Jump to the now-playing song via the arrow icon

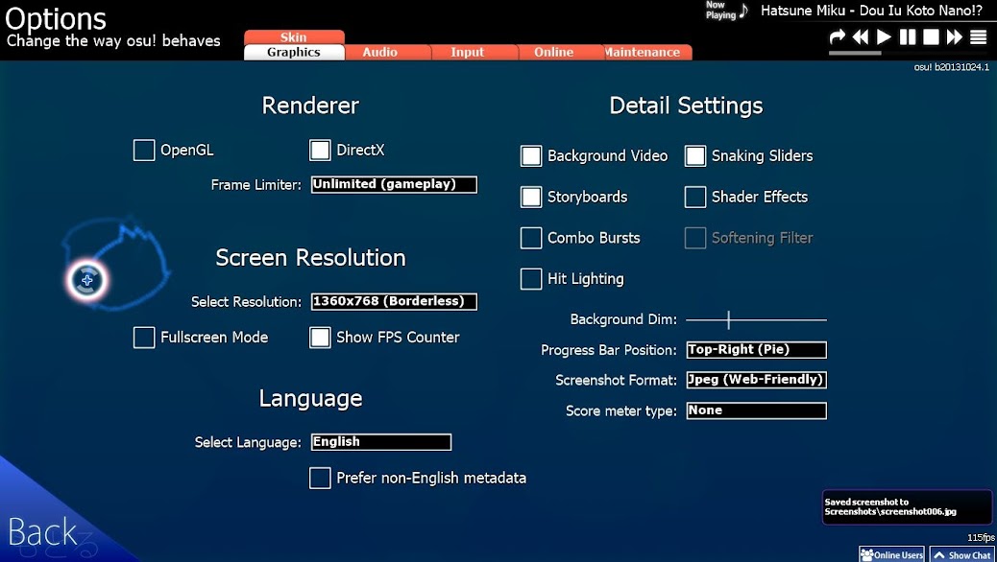pyautogui.click(x=837, y=37)
